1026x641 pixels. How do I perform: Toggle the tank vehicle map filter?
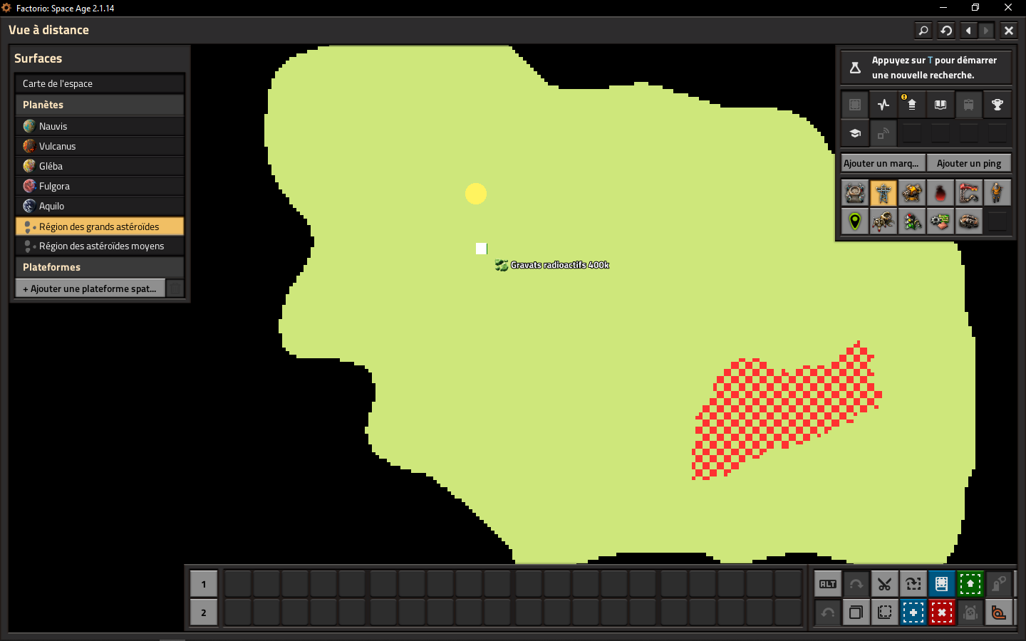(x=969, y=222)
